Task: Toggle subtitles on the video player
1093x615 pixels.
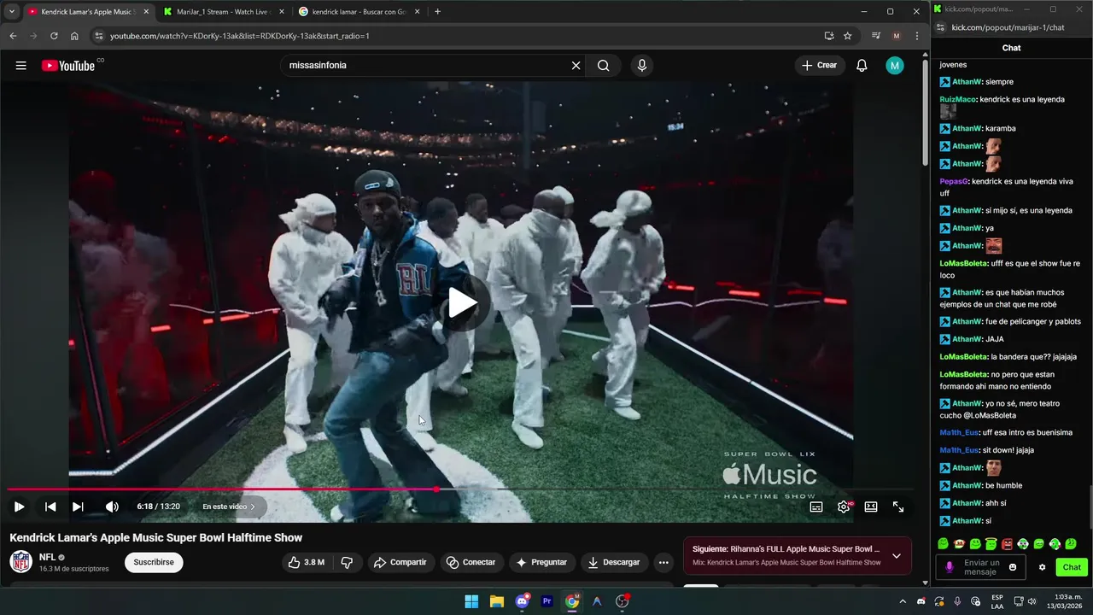Action: point(816,507)
